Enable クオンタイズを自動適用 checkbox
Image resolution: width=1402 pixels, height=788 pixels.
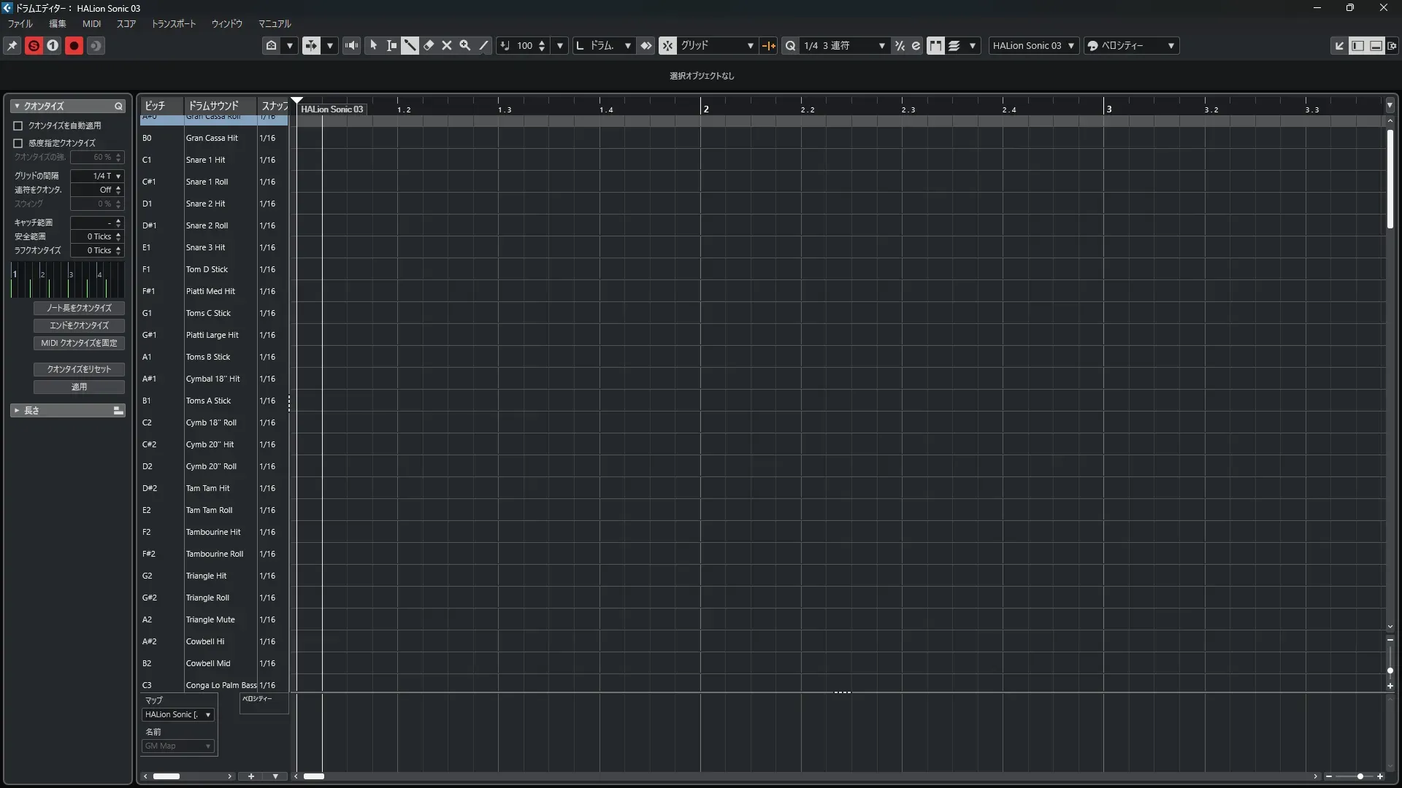[18, 125]
